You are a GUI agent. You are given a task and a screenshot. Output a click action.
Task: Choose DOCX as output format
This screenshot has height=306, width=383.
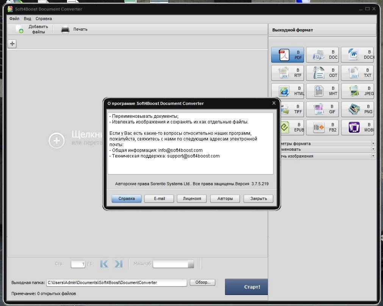357,55
